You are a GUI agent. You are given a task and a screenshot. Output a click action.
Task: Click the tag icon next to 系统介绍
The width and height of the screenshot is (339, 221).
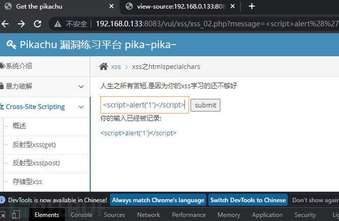[x=3, y=66]
